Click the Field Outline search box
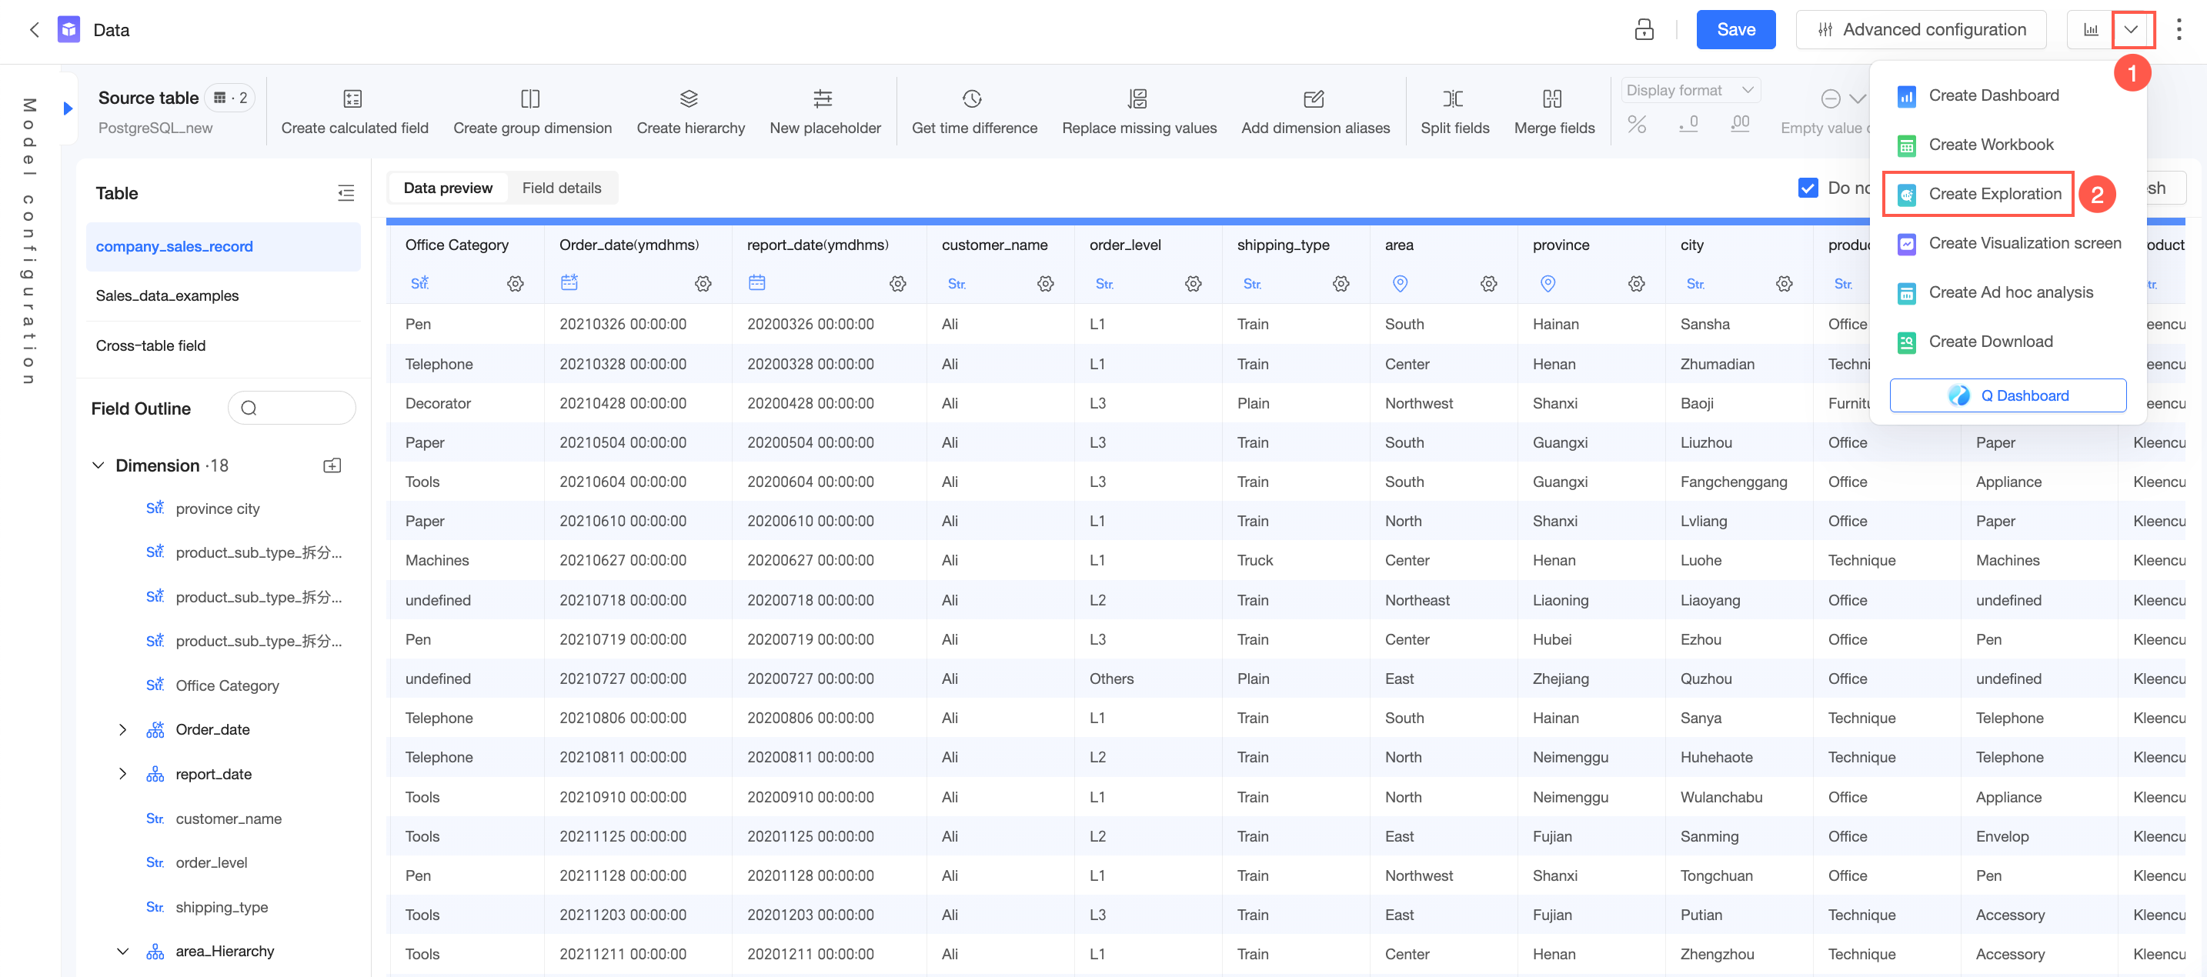The height and width of the screenshot is (977, 2207). coord(292,408)
